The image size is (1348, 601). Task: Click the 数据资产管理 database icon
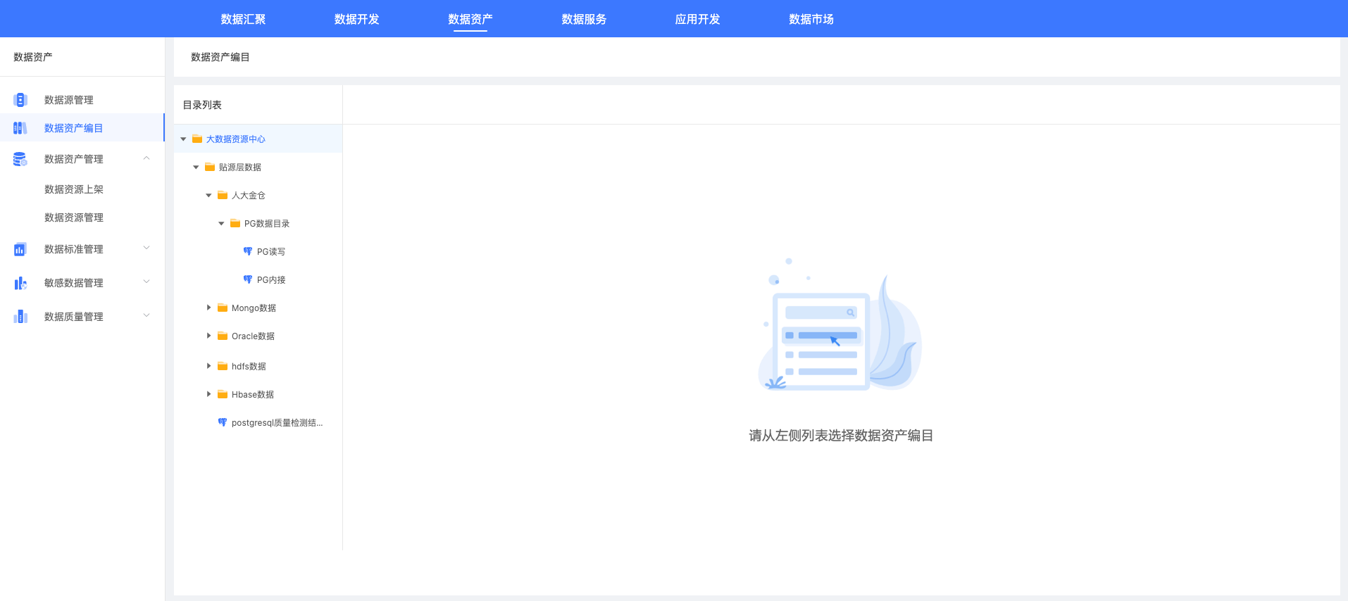[x=20, y=159]
